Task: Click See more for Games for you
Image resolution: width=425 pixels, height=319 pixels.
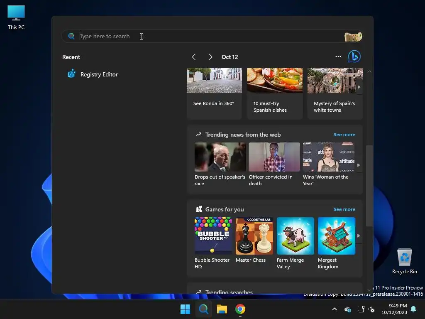Action: [344, 209]
